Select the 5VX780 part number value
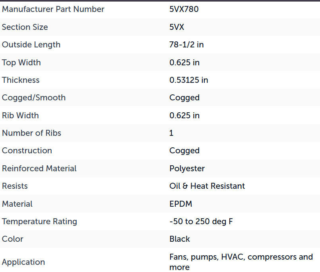320x272 pixels. pyautogui.click(x=184, y=9)
